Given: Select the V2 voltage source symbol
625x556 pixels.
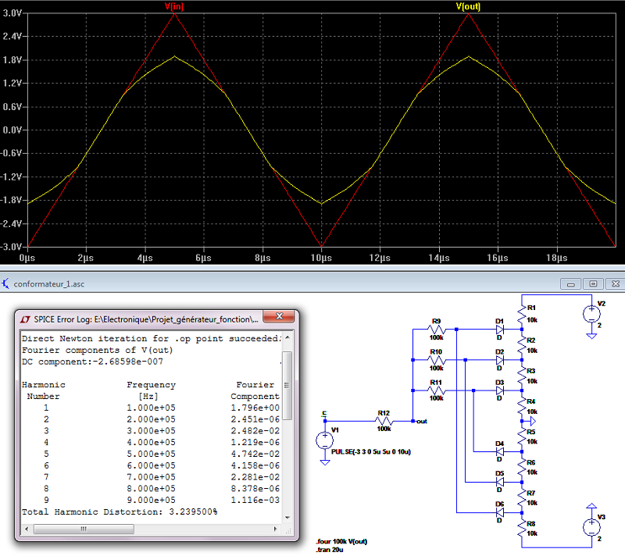Looking at the screenshot, I should 591,314.
